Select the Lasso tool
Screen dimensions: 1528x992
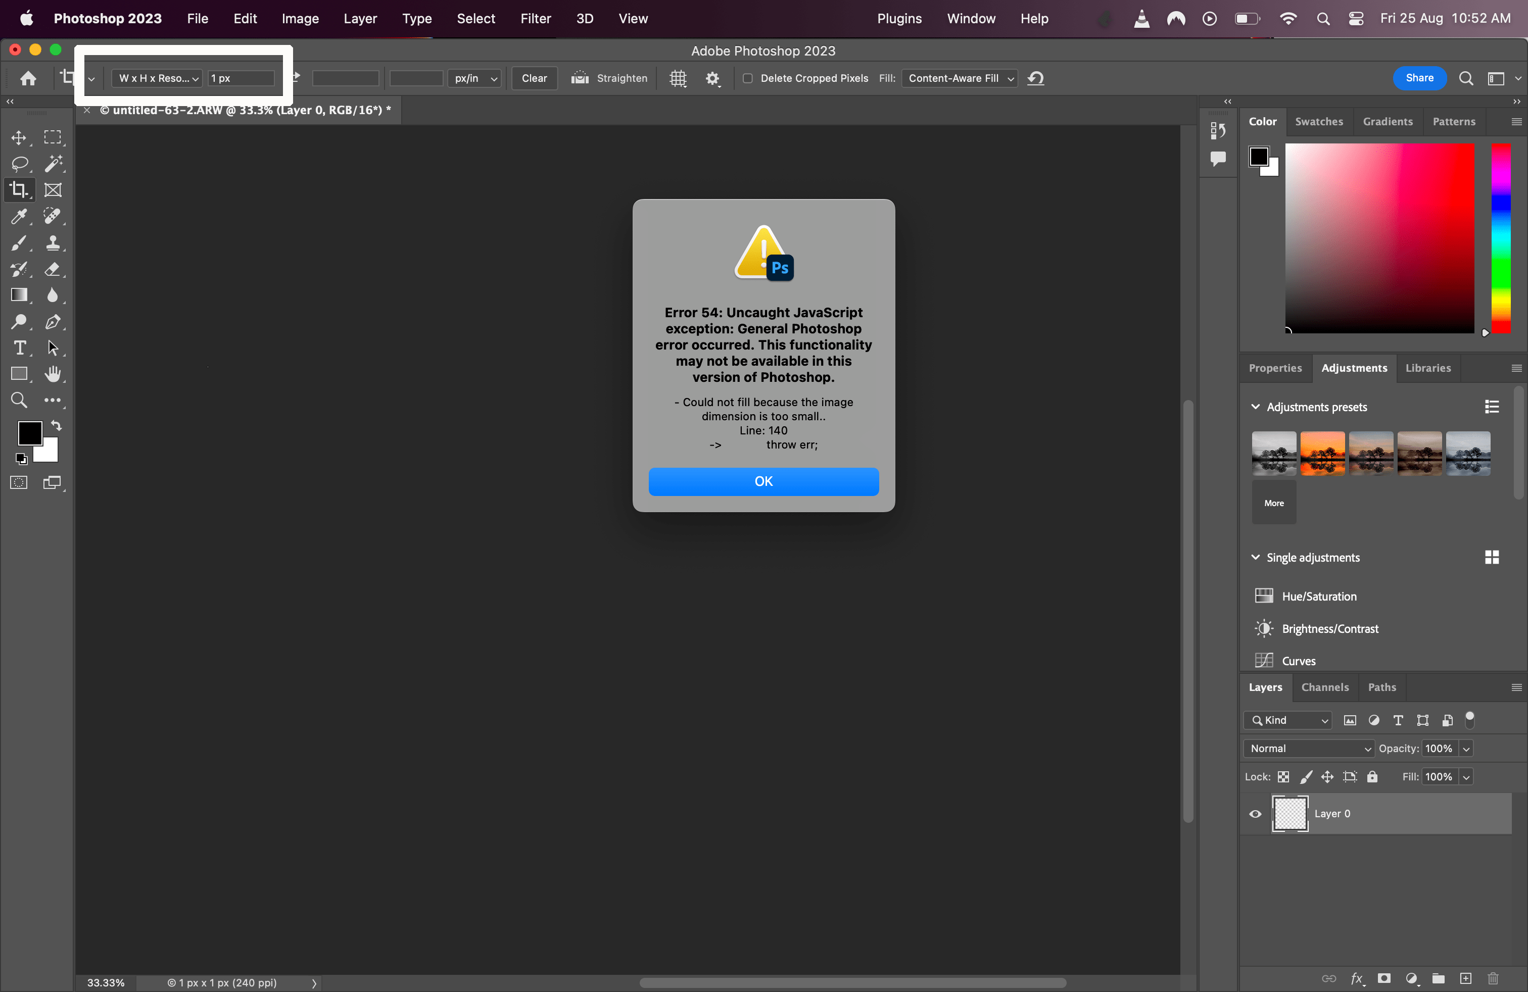pyautogui.click(x=19, y=164)
